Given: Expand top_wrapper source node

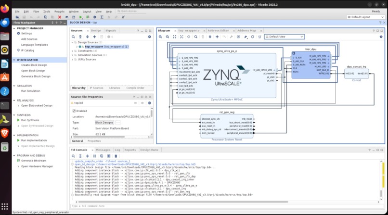Looking at the screenshot, I should 77,47.
